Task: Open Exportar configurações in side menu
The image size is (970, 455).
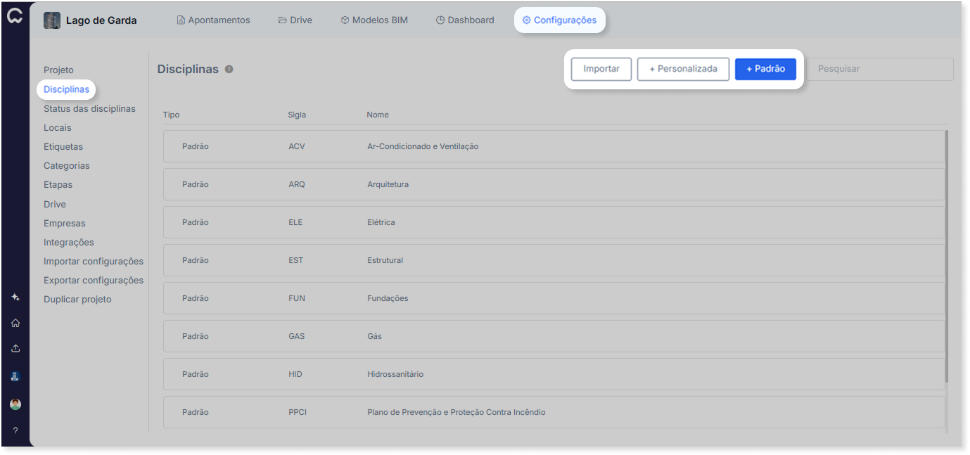Action: tap(94, 281)
